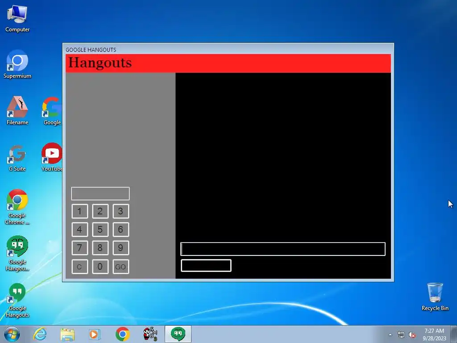Open the Filename Drive shortcut

click(17, 111)
